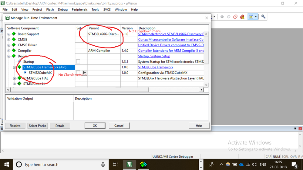Click the Enable/Disable Breakpoint hollow circle icon
This screenshot has width=303, height=170.
(229, 17)
